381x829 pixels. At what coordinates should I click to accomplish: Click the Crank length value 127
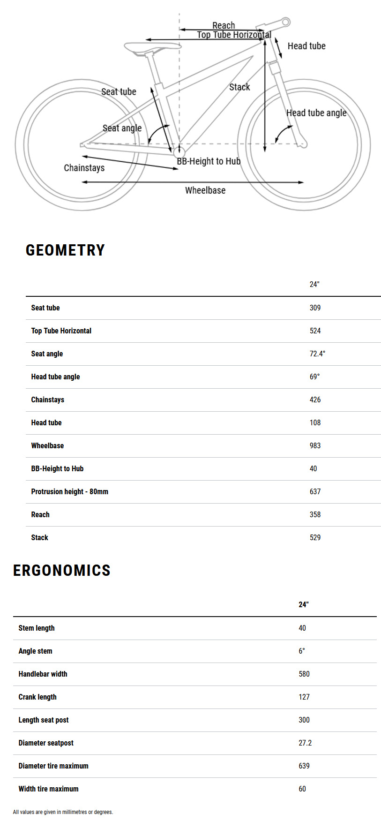(x=304, y=697)
